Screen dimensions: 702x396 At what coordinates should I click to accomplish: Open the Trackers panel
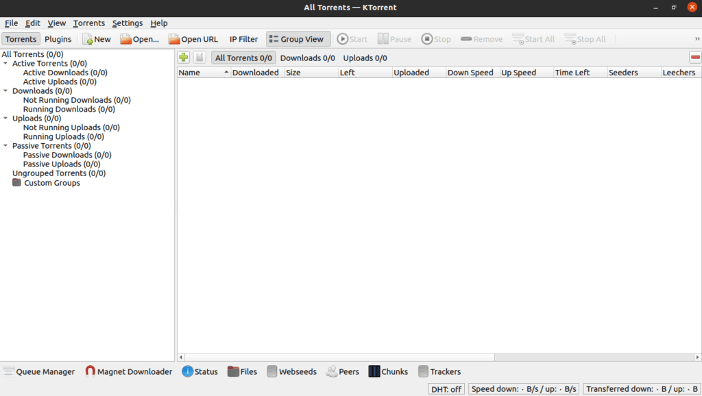tap(439, 371)
